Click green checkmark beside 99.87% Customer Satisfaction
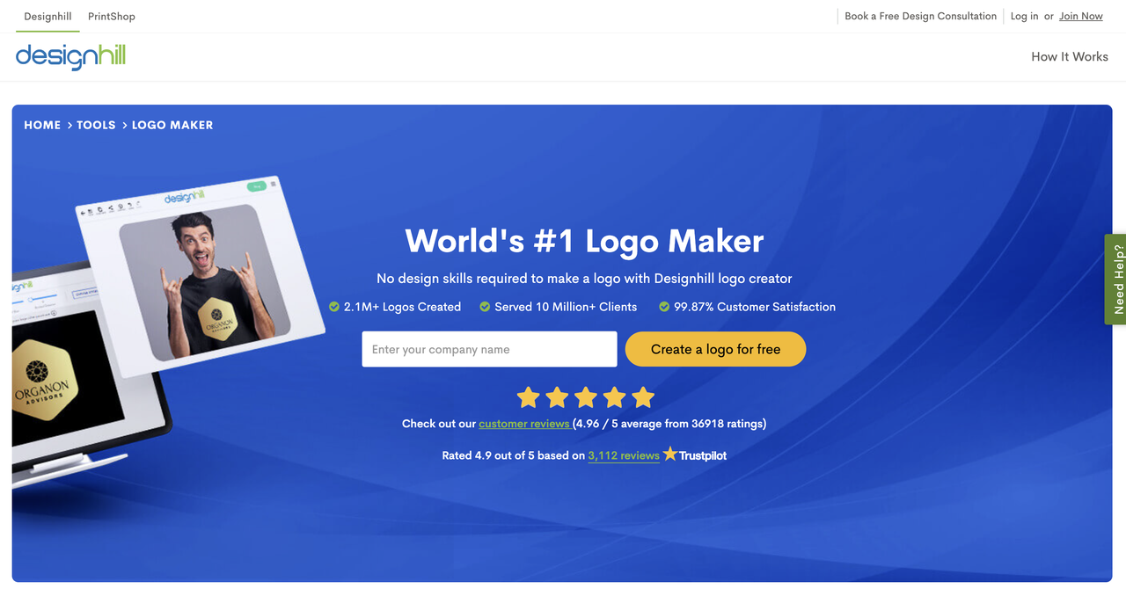The height and width of the screenshot is (589, 1126). [x=664, y=307]
